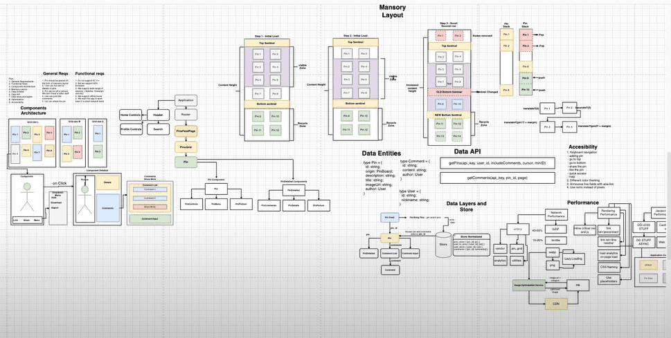Click the Search box beside Profile Controls
671x338 pixels.
click(x=158, y=129)
